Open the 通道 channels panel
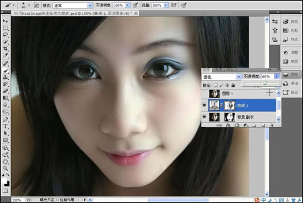 291,84
